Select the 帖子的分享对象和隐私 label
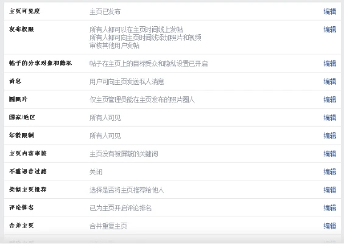 (40, 63)
